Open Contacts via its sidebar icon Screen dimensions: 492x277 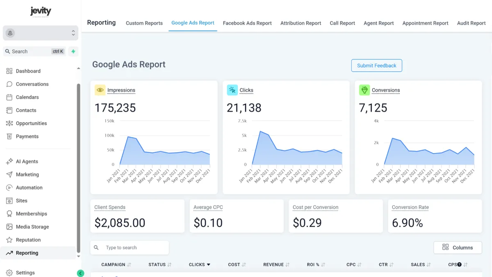[9, 110]
